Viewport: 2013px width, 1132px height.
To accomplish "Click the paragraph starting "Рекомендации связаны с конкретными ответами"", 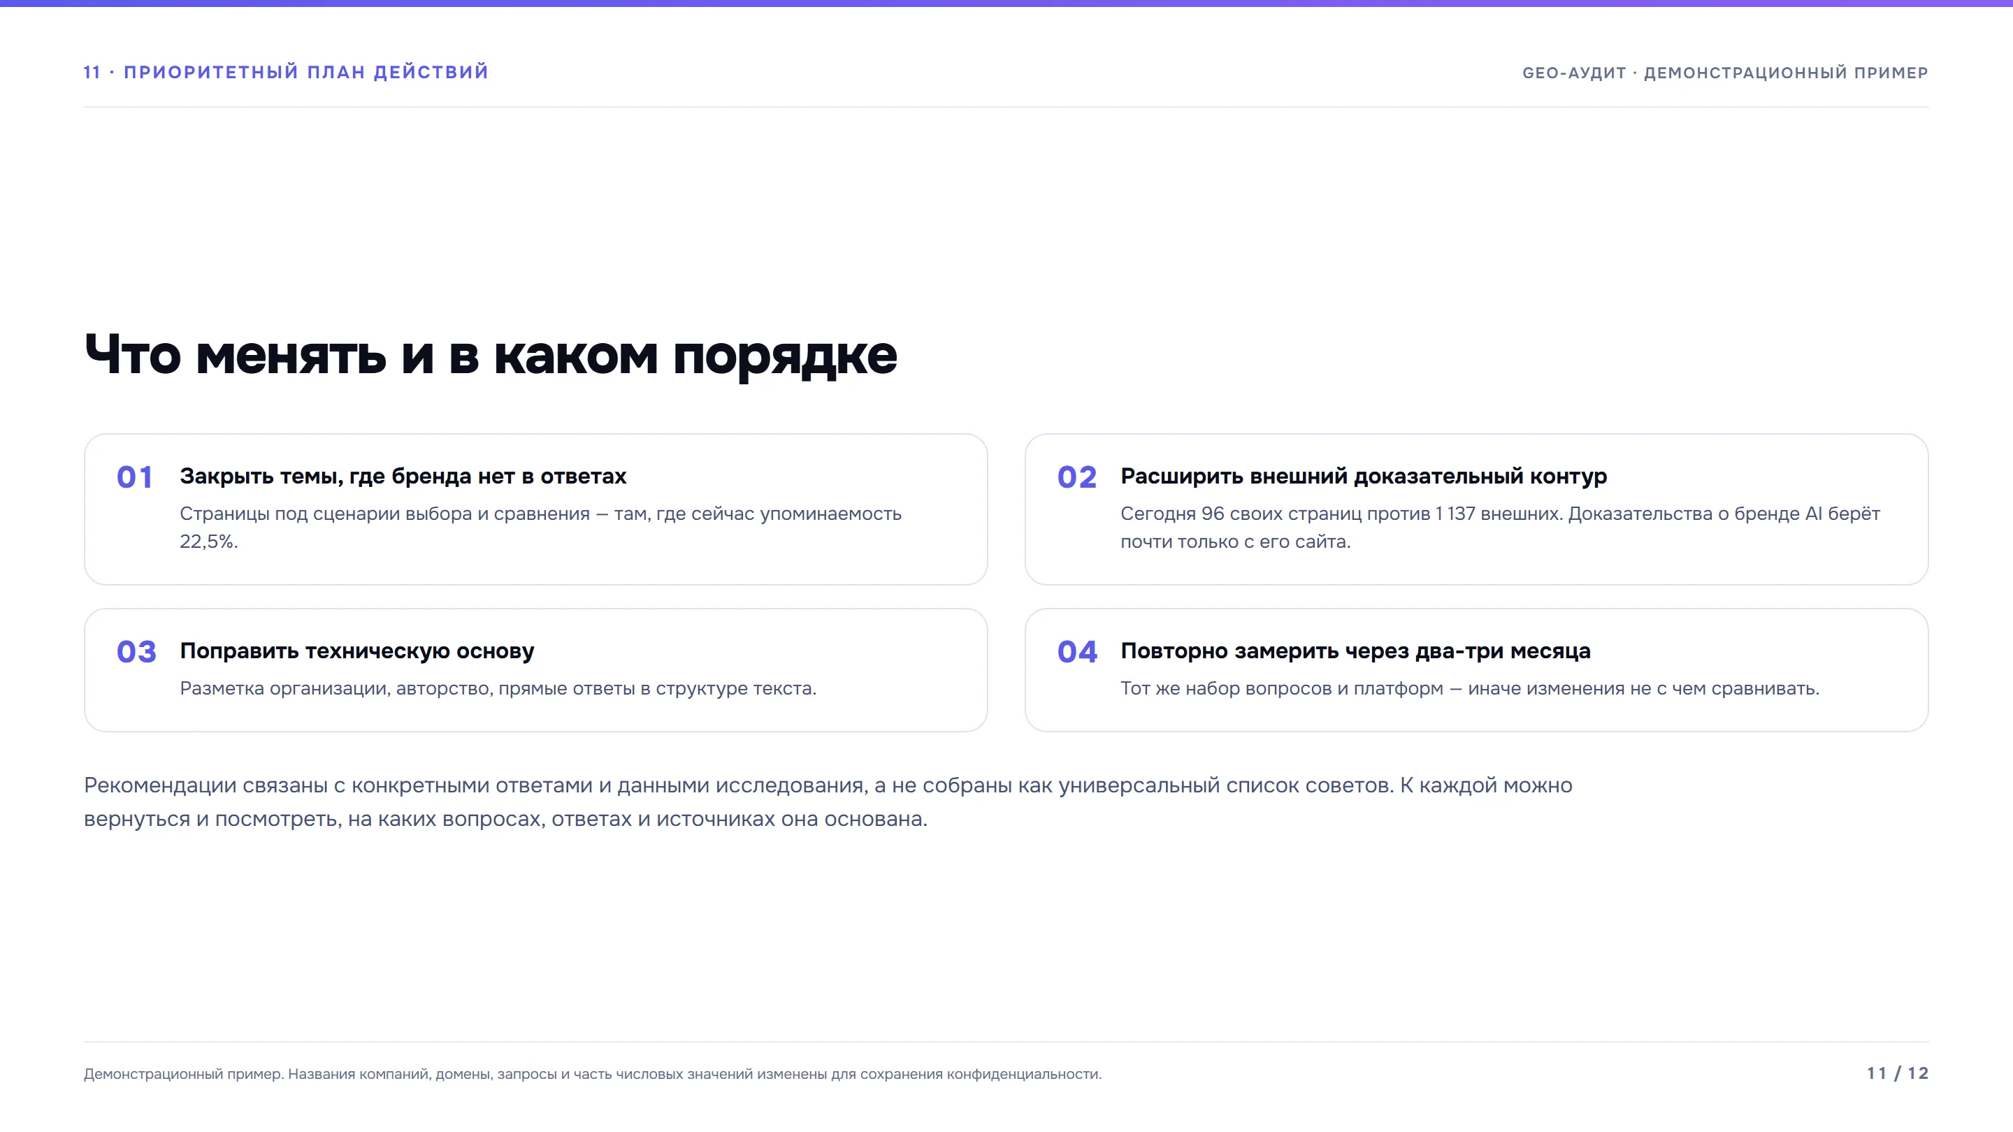I will [x=828, y=801].
